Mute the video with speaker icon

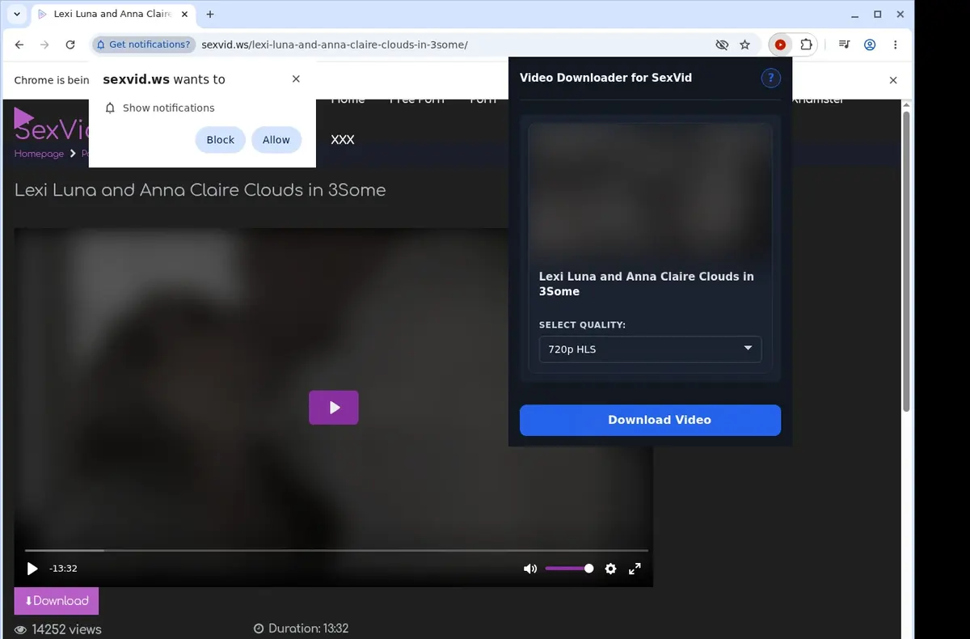point(530,569)
